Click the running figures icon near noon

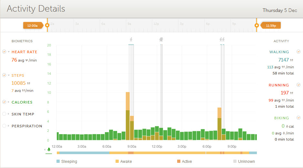click(x=161, y=40)
